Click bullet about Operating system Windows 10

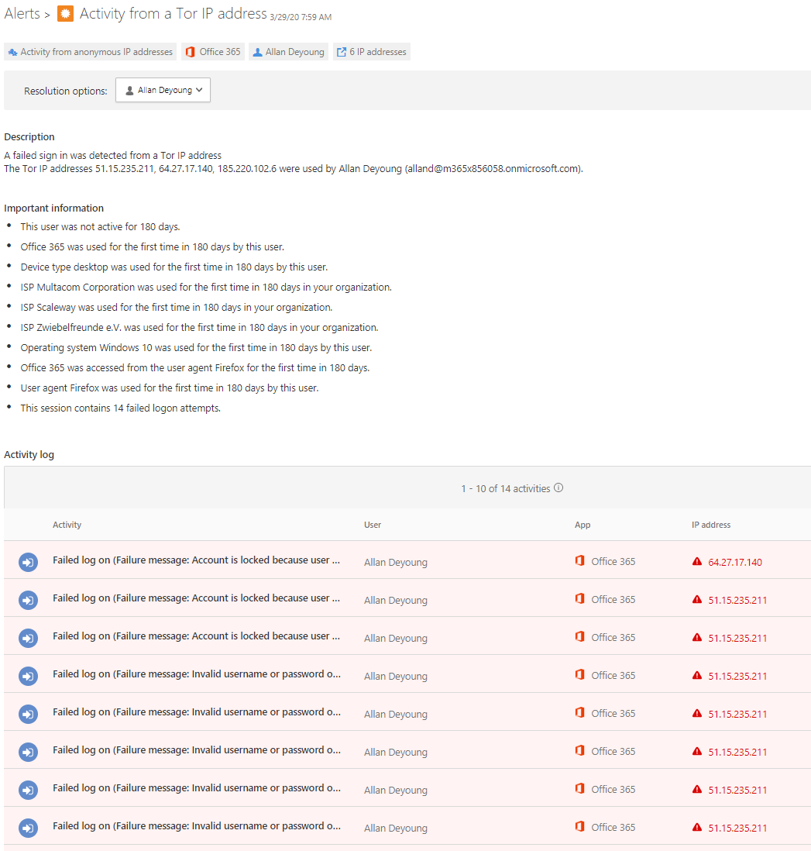[x=197, y=347]
